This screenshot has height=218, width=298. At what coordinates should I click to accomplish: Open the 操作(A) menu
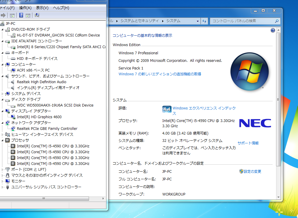[x=25, y=8]
